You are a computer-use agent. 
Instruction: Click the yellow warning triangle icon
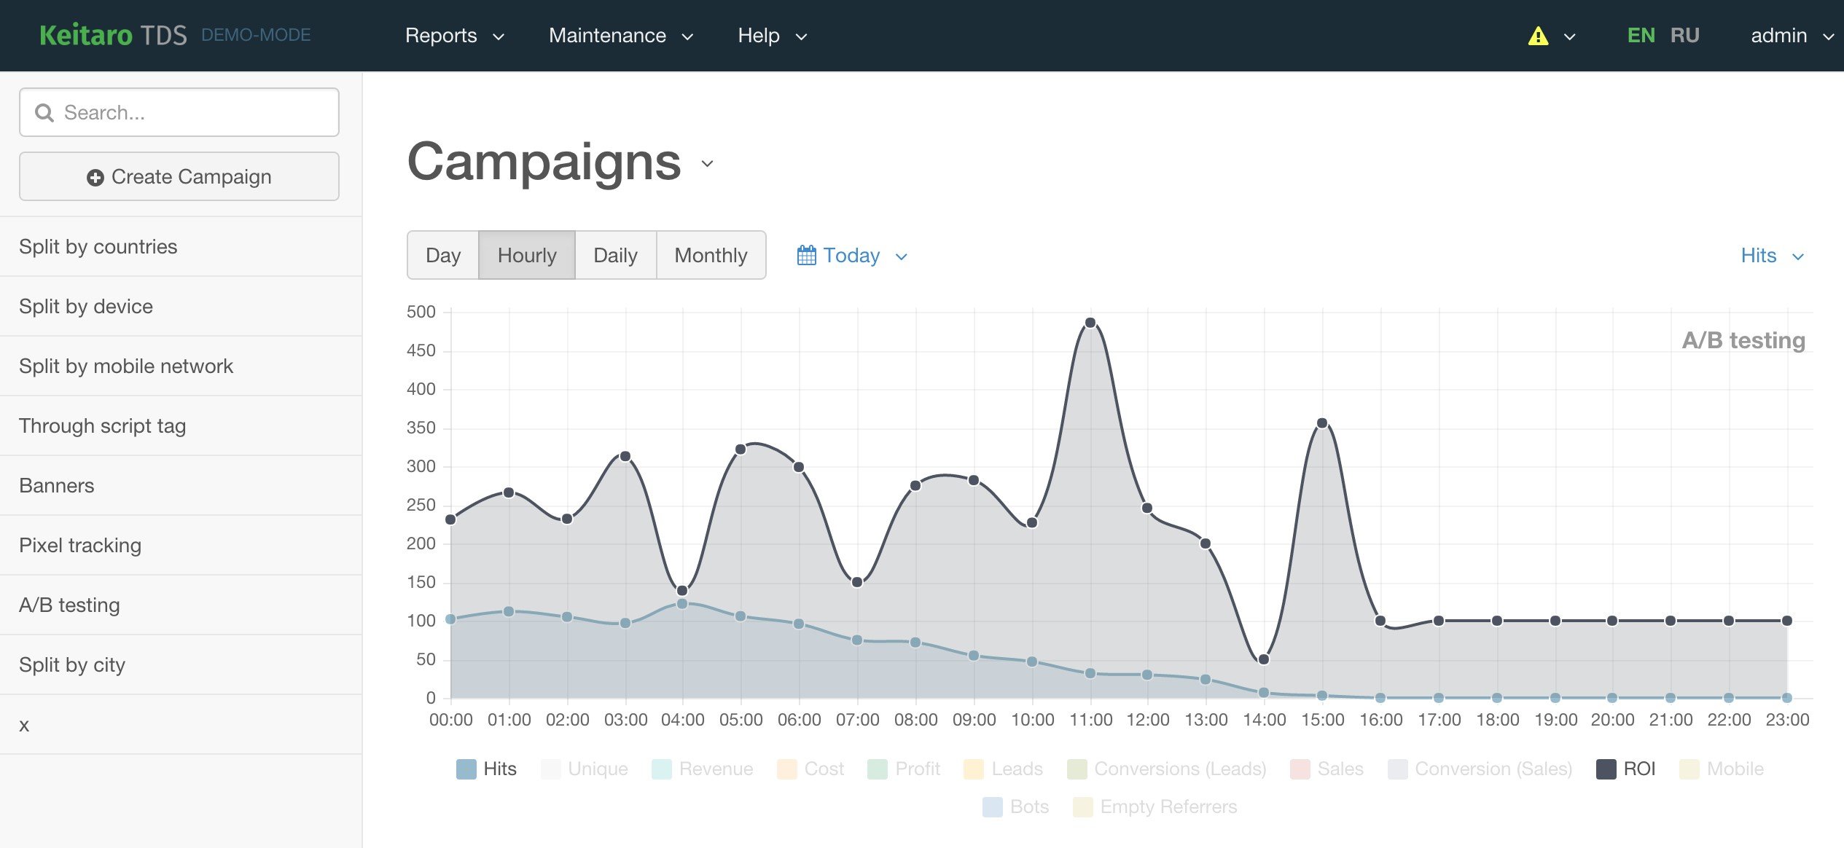(1538, 36)
